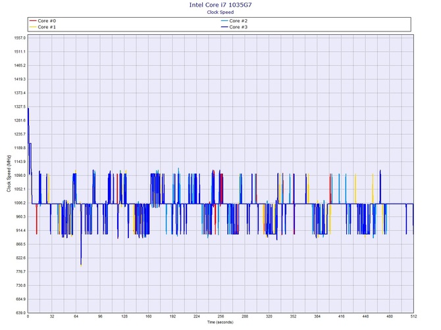Click the 960.3 y-axis value
This screenshot has height=330, width=441.
coord(20,217)
